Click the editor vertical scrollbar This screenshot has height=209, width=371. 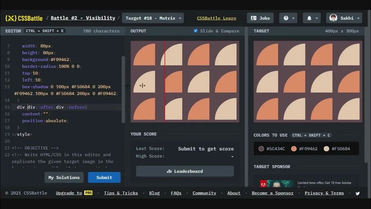123,89
